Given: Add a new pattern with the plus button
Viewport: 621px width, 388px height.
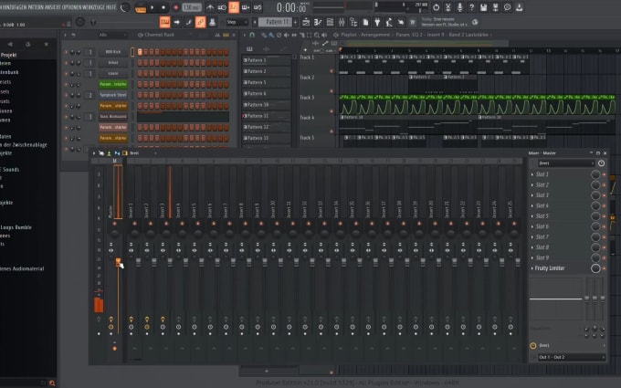Looking at the screenshot, I should pos(295,22).
